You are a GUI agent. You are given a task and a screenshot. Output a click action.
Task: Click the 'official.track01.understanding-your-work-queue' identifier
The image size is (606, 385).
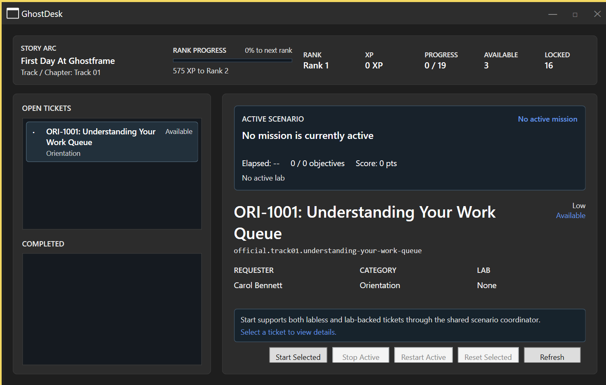(x=328, y=251)
